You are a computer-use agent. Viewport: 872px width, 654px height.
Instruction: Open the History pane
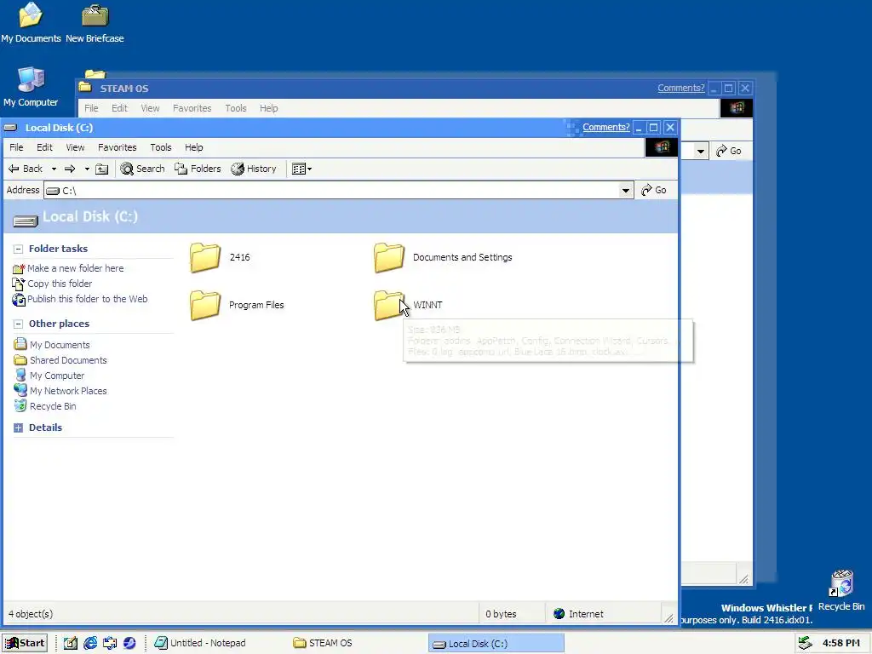click(x=254, y=169)
